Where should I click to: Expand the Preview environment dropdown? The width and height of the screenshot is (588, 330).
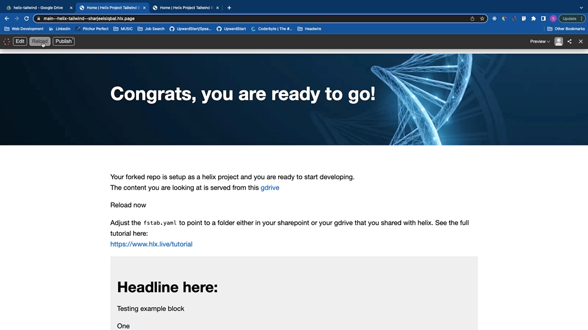(540, 42)
